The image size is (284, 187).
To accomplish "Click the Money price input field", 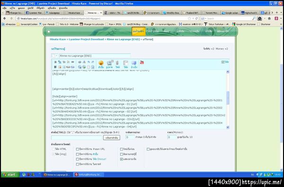I will point(172,137).
